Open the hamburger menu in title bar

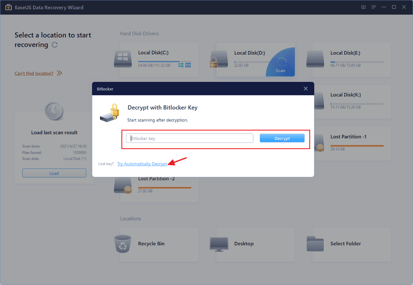(373, 7)
